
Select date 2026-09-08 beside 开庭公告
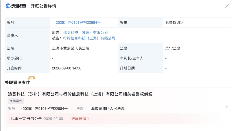[x=53, y=119]
